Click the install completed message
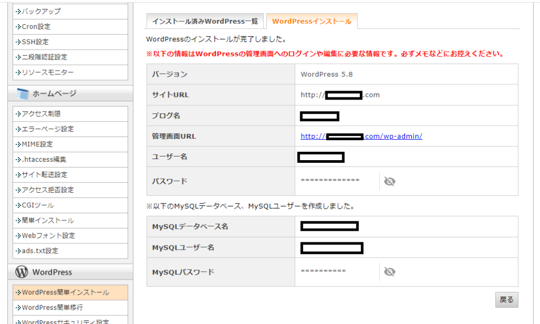The image size is (540, 324). [217, 39]
